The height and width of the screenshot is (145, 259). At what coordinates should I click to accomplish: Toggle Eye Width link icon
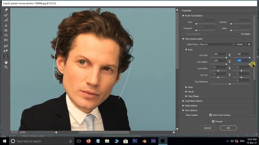[x=229, y=68]
